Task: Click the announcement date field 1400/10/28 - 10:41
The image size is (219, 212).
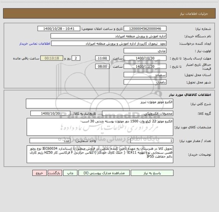Action: [59, 29]
